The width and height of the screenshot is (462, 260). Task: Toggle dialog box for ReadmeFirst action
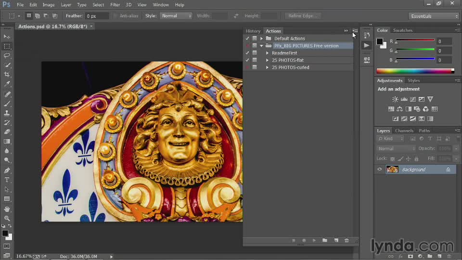point(255,53)
